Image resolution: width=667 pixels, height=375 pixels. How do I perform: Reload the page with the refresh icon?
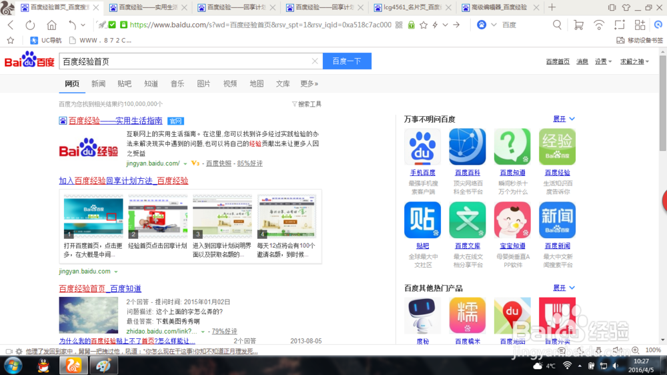pyautogui.click(x=30, y=25)
